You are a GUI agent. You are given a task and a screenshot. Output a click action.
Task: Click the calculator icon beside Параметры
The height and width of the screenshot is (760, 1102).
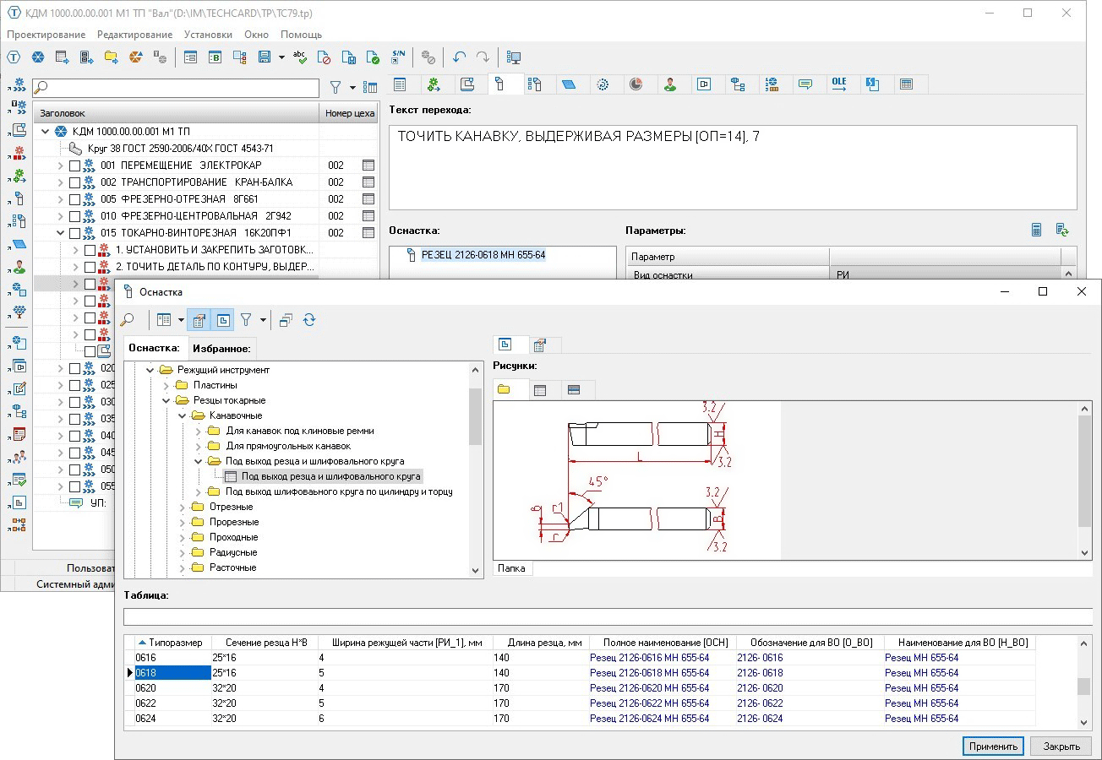coord(1036,230)
